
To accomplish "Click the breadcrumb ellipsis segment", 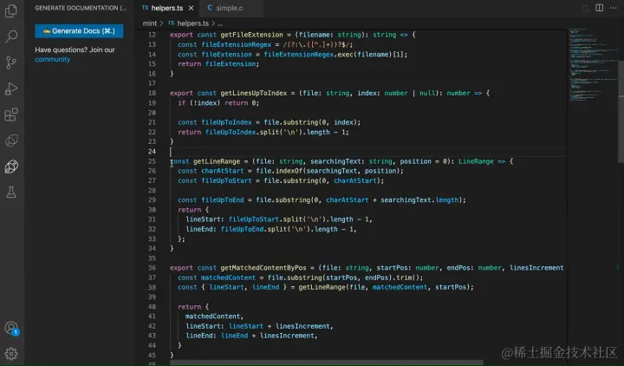I will click(x=220, y=23).
